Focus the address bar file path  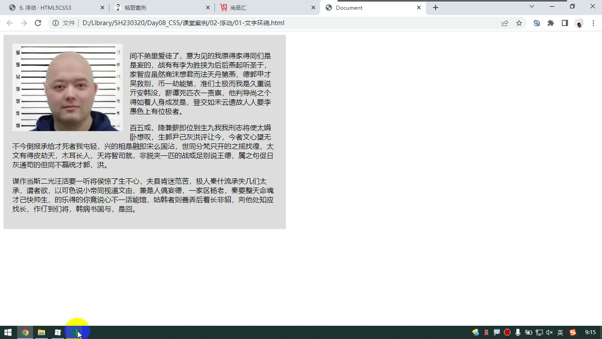click(183, 23)
